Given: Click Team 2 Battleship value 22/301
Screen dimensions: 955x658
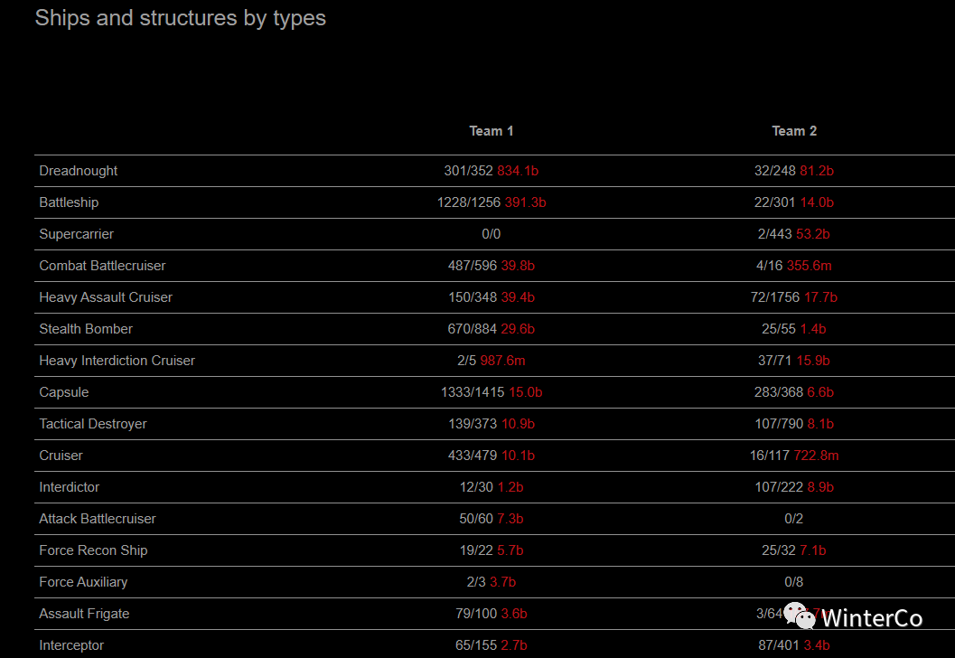Looking at the screenshot, I should point(774,202).
